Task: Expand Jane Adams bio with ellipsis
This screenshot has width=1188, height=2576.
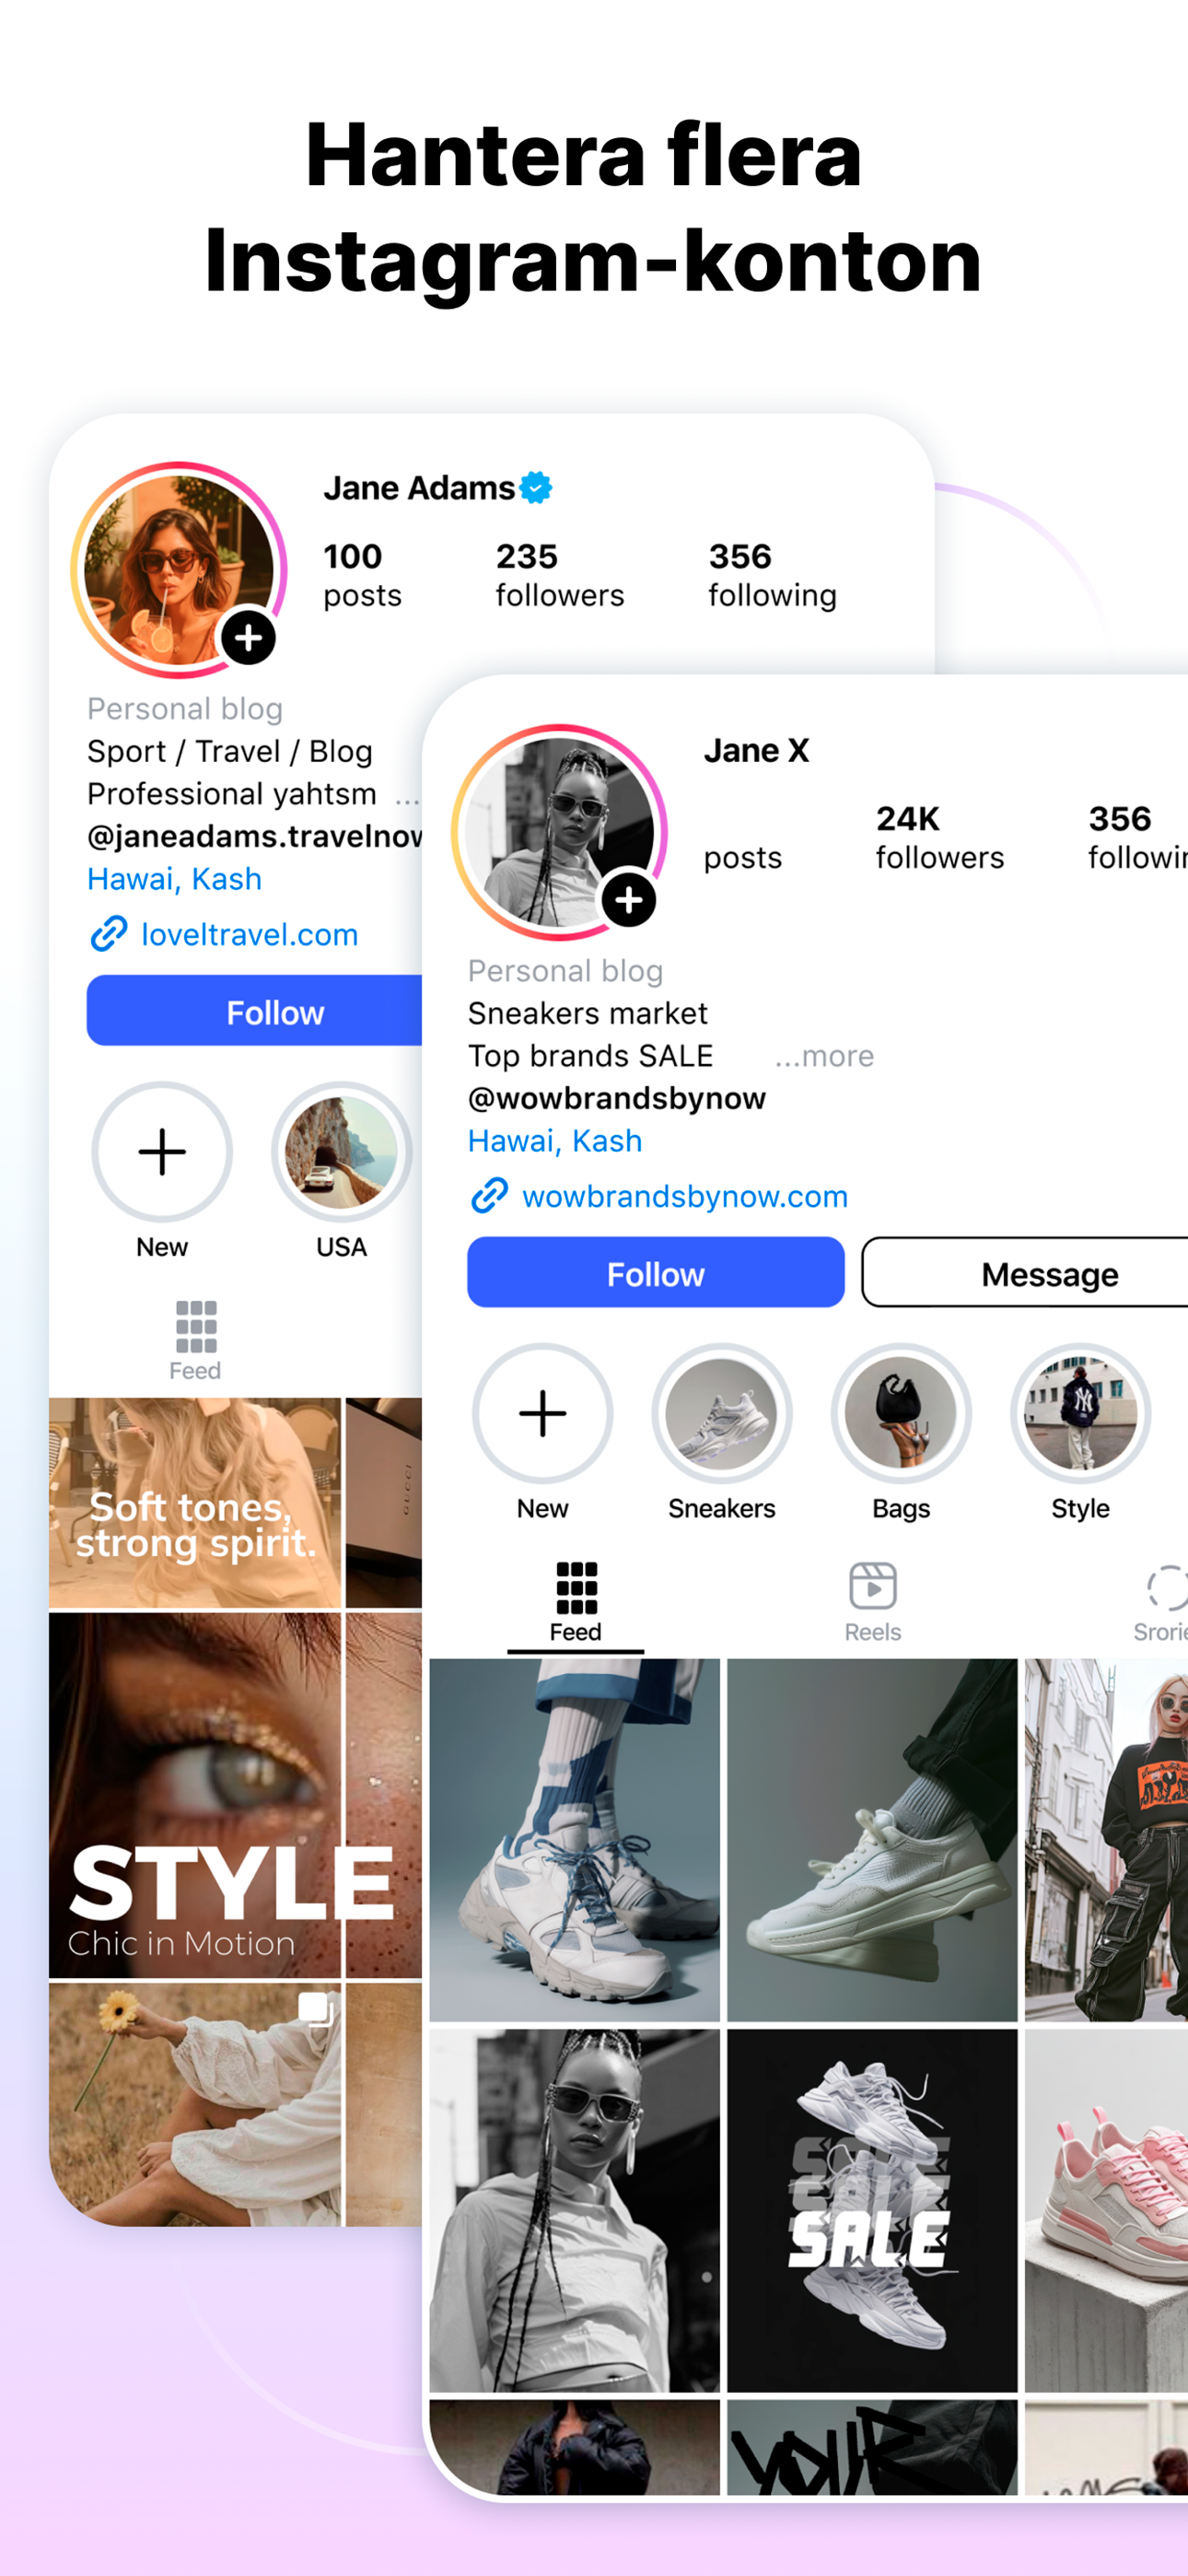Action: [407, 798]
